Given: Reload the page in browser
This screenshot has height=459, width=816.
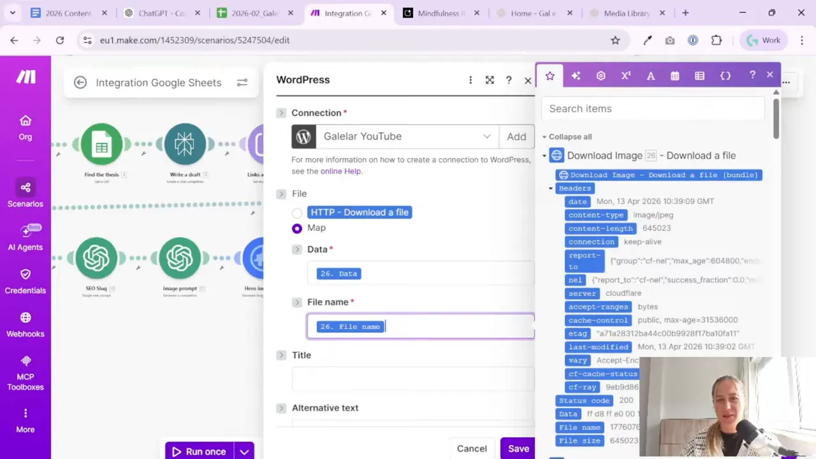Looking at the screenshot, I should coord(60,40).
